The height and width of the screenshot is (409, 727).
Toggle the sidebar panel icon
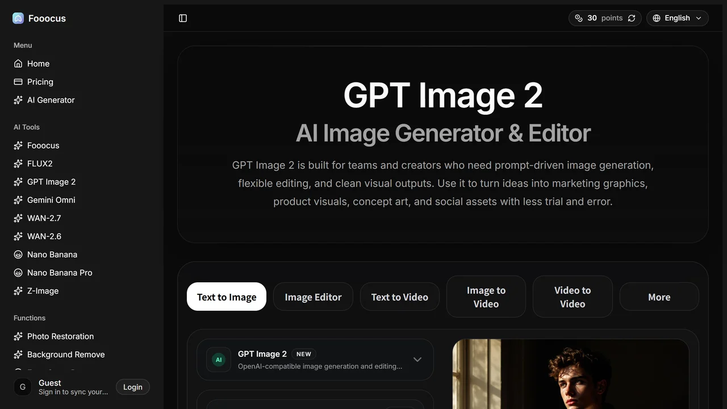(183, 18)
